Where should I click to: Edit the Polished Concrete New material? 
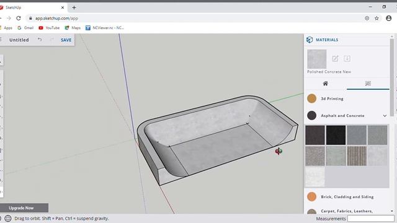click(335, 58)
